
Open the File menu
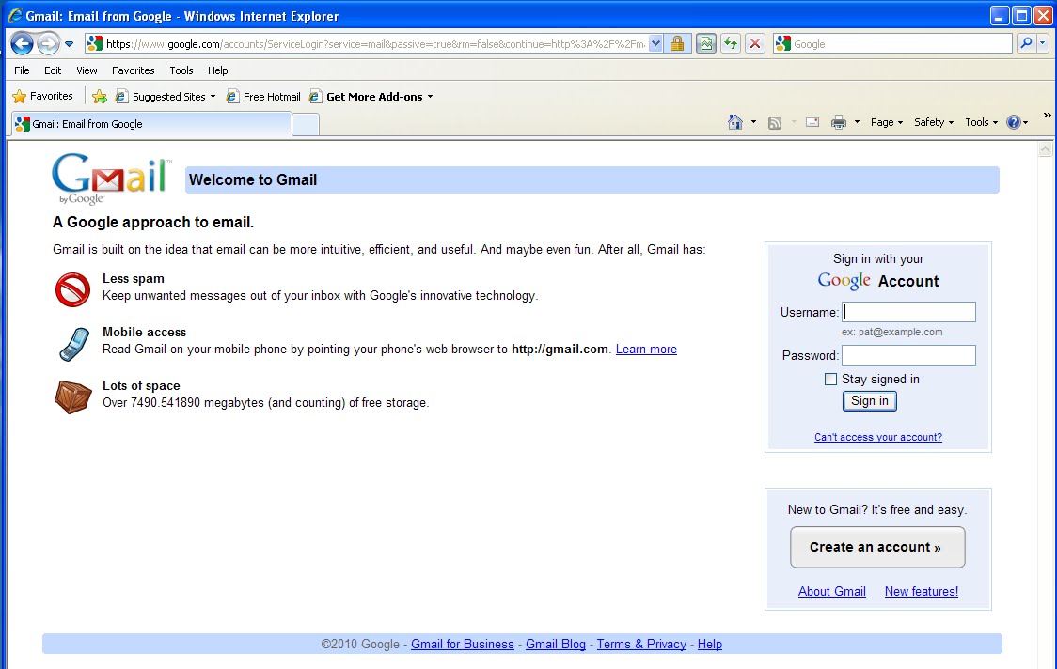[22, 70]
